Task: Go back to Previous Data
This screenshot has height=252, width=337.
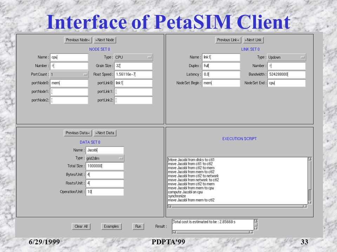Action: tap(78, 133)
